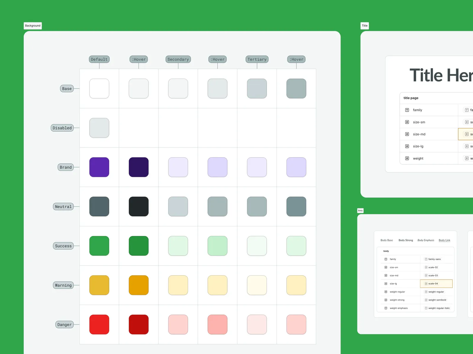Click the text icon beside family in title page table
Viewport: 473px width, 354px height.
(407, 110)
